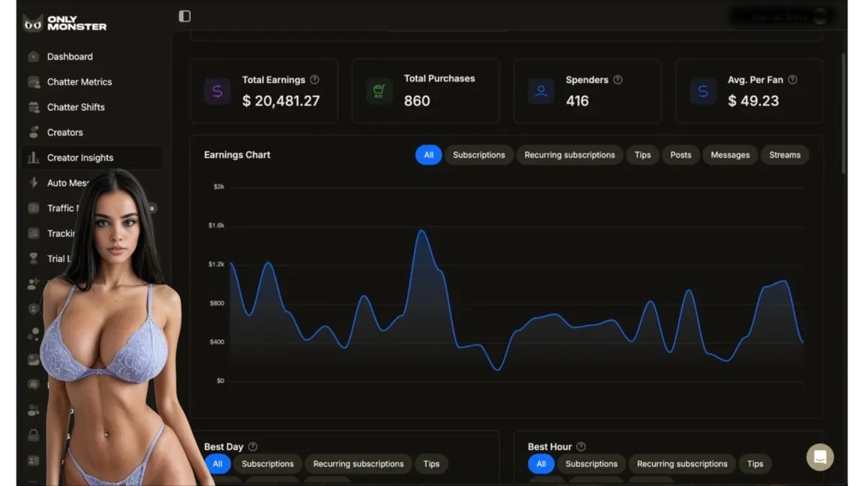The height and width of the screenshot is (486, 864).
Task: Select Posts filter in Earnings Chart
Action: point(680,155)
